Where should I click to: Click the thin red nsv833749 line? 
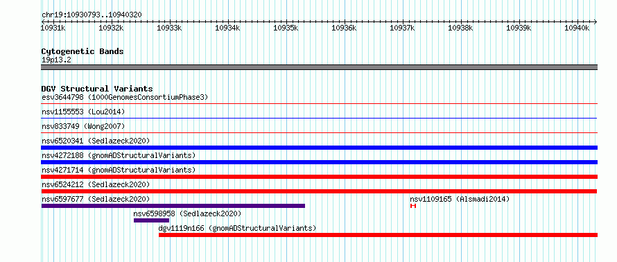click(319, 133)
